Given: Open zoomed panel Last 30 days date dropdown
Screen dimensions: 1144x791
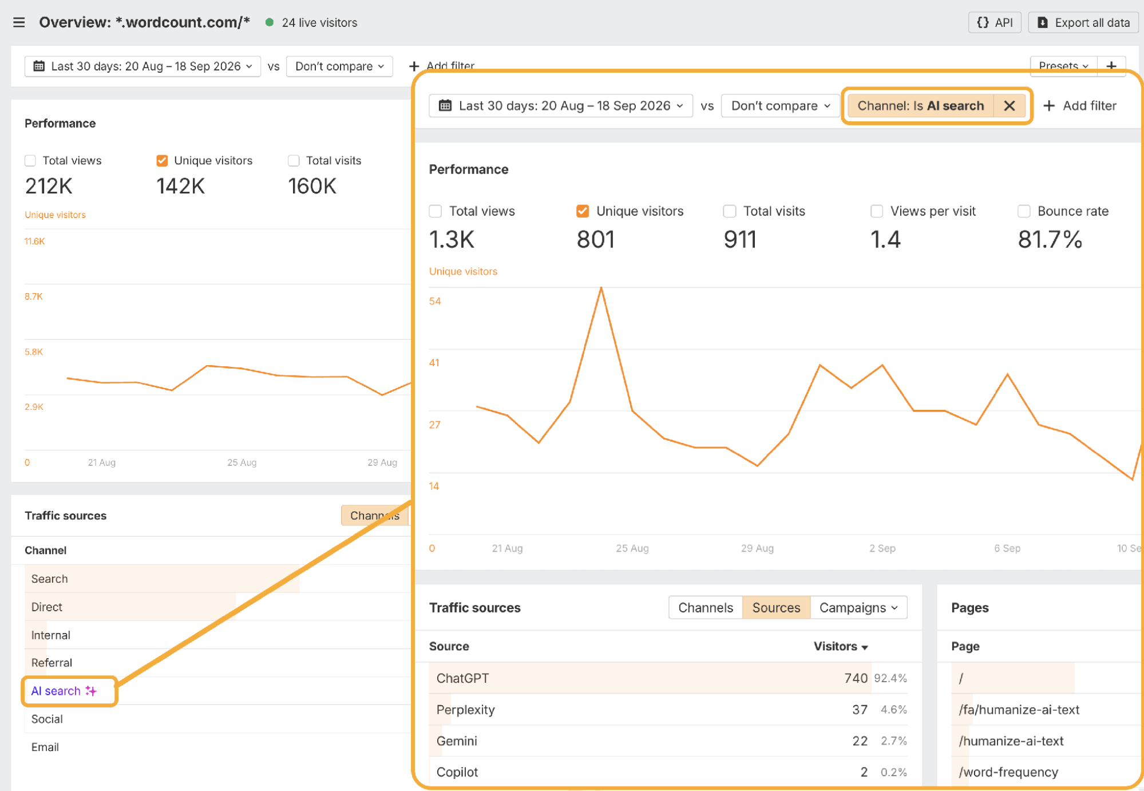Looking at the screenshot, I should (x=561, y=106).
